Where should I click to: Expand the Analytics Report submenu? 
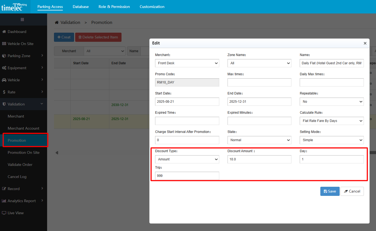[42, 201]
